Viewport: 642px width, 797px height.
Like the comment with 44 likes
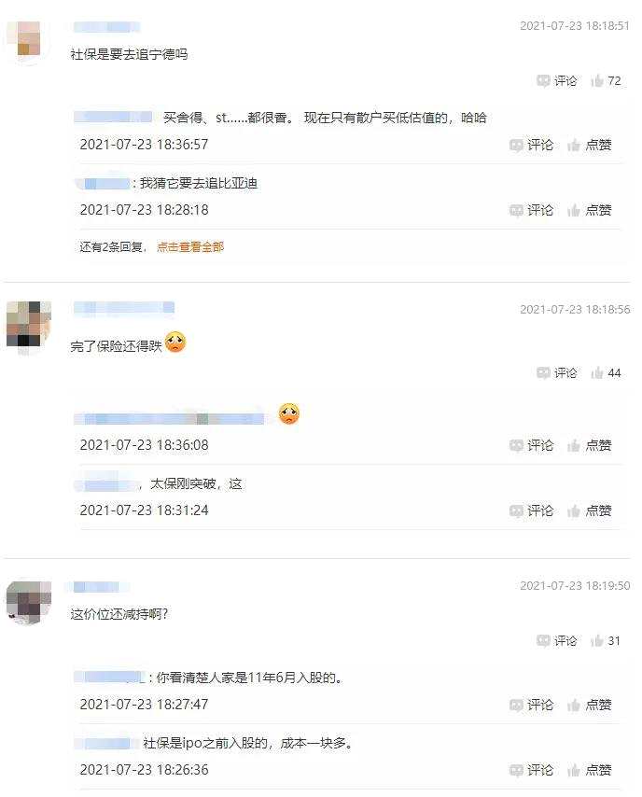click(x=606, y=373)
